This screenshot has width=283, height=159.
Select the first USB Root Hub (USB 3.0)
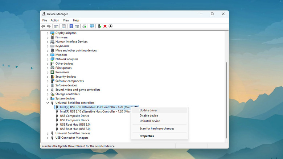pos(75,125)
